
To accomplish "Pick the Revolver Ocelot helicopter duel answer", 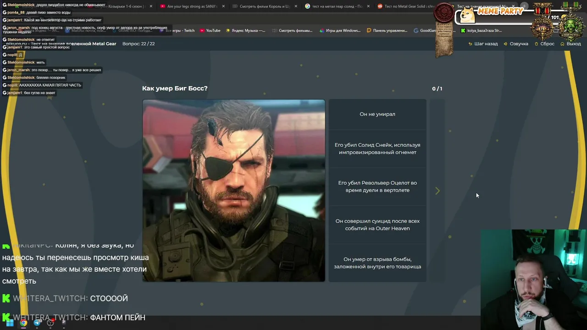I will 377,187.
